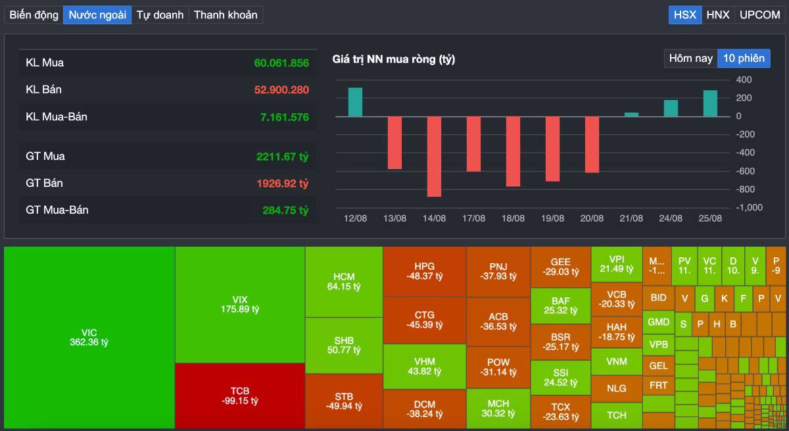This screenshot has width=789, height=431.
Task: Select the VNM treemap tile
Action: pos(617,361)
